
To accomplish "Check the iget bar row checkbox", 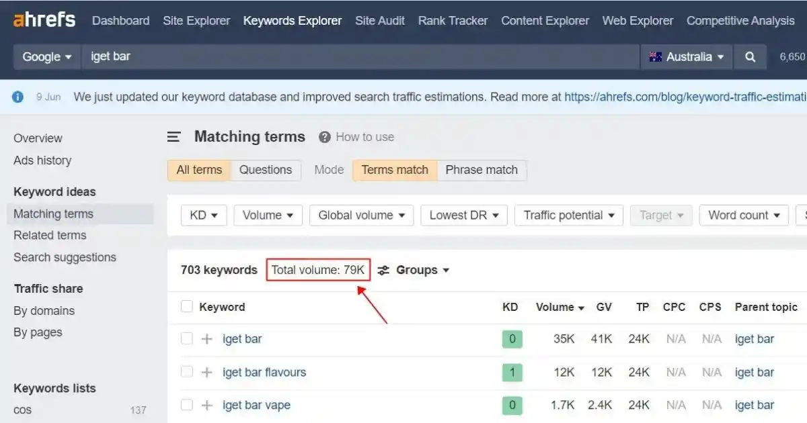I will pyautogui.click(x=187, y=339).
